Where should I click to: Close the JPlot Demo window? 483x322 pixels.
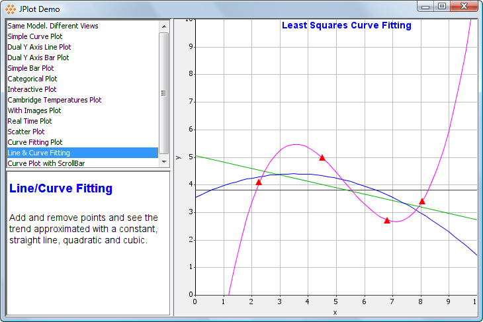pos(464,7)
